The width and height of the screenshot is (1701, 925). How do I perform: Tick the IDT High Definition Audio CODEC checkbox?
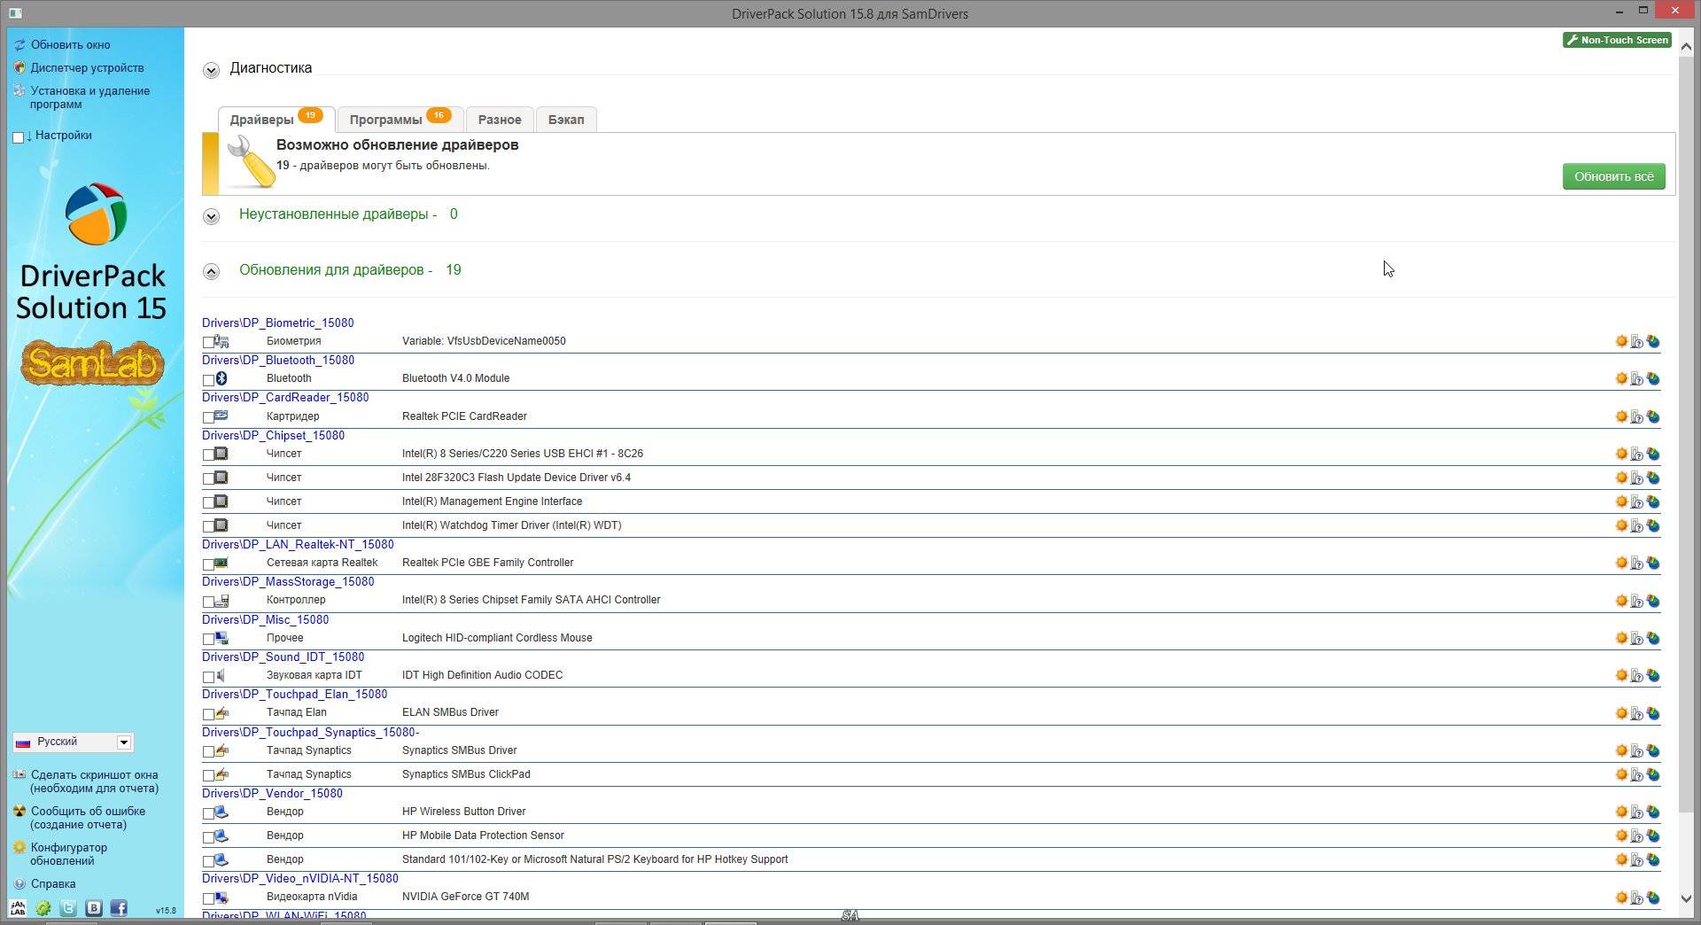(208, 676)
